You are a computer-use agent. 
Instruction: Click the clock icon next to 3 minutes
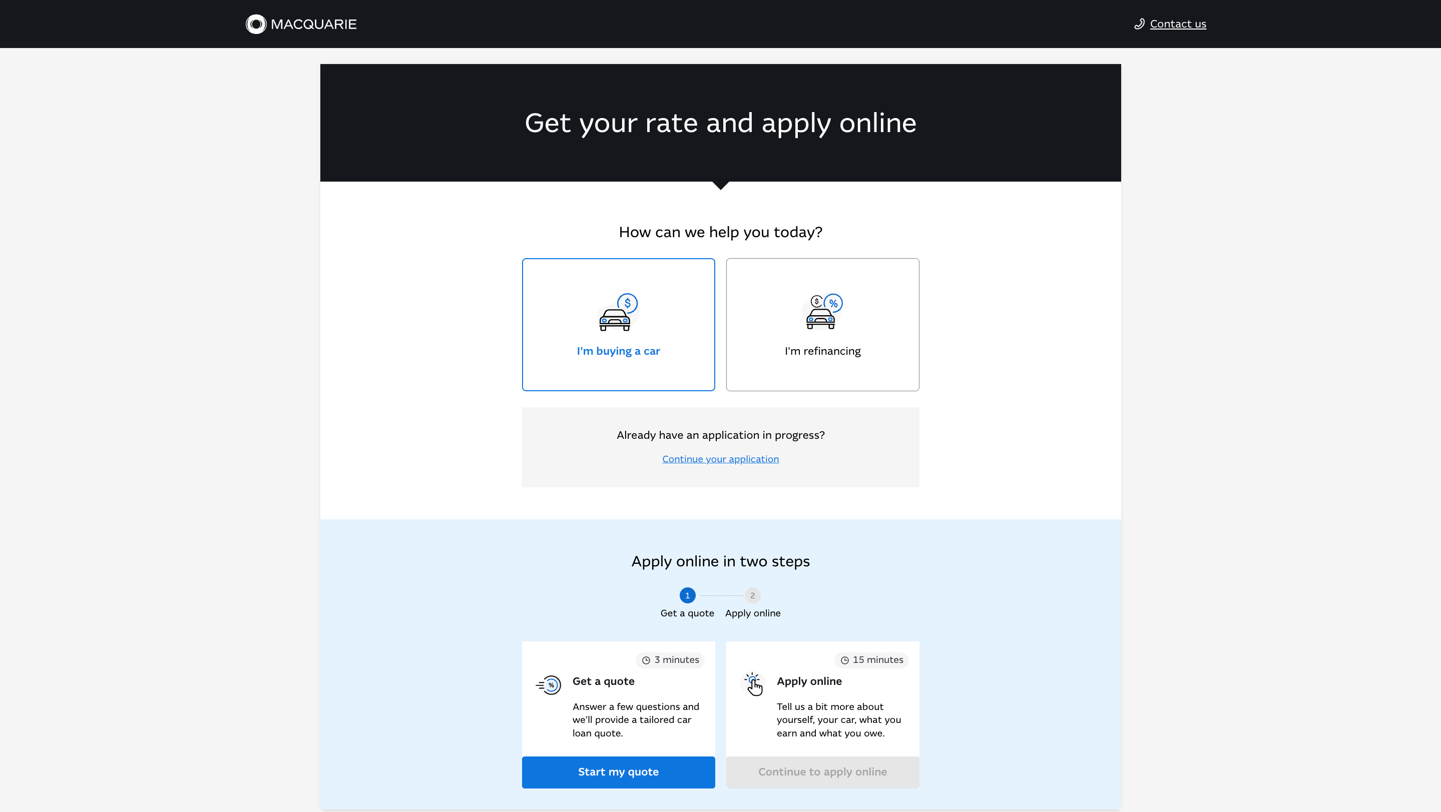646,660
